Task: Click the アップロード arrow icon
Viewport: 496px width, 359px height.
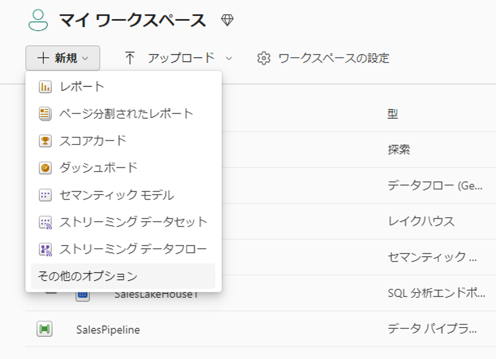Action: coord(130,58)
